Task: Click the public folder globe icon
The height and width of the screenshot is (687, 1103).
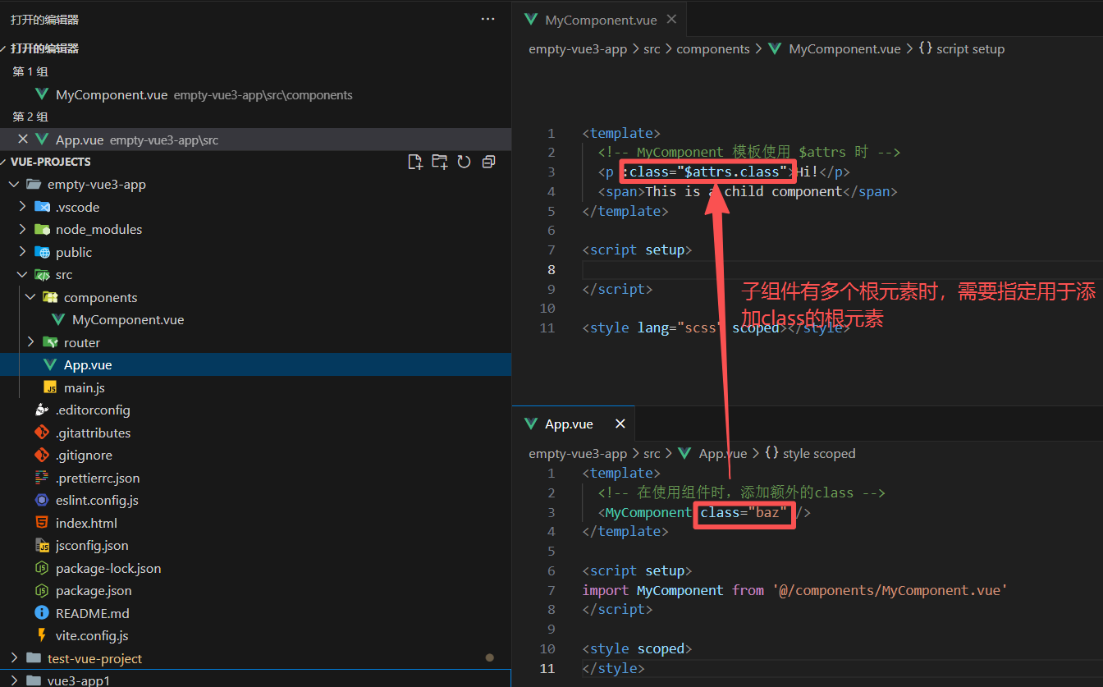Action: [x=42, y=252]
